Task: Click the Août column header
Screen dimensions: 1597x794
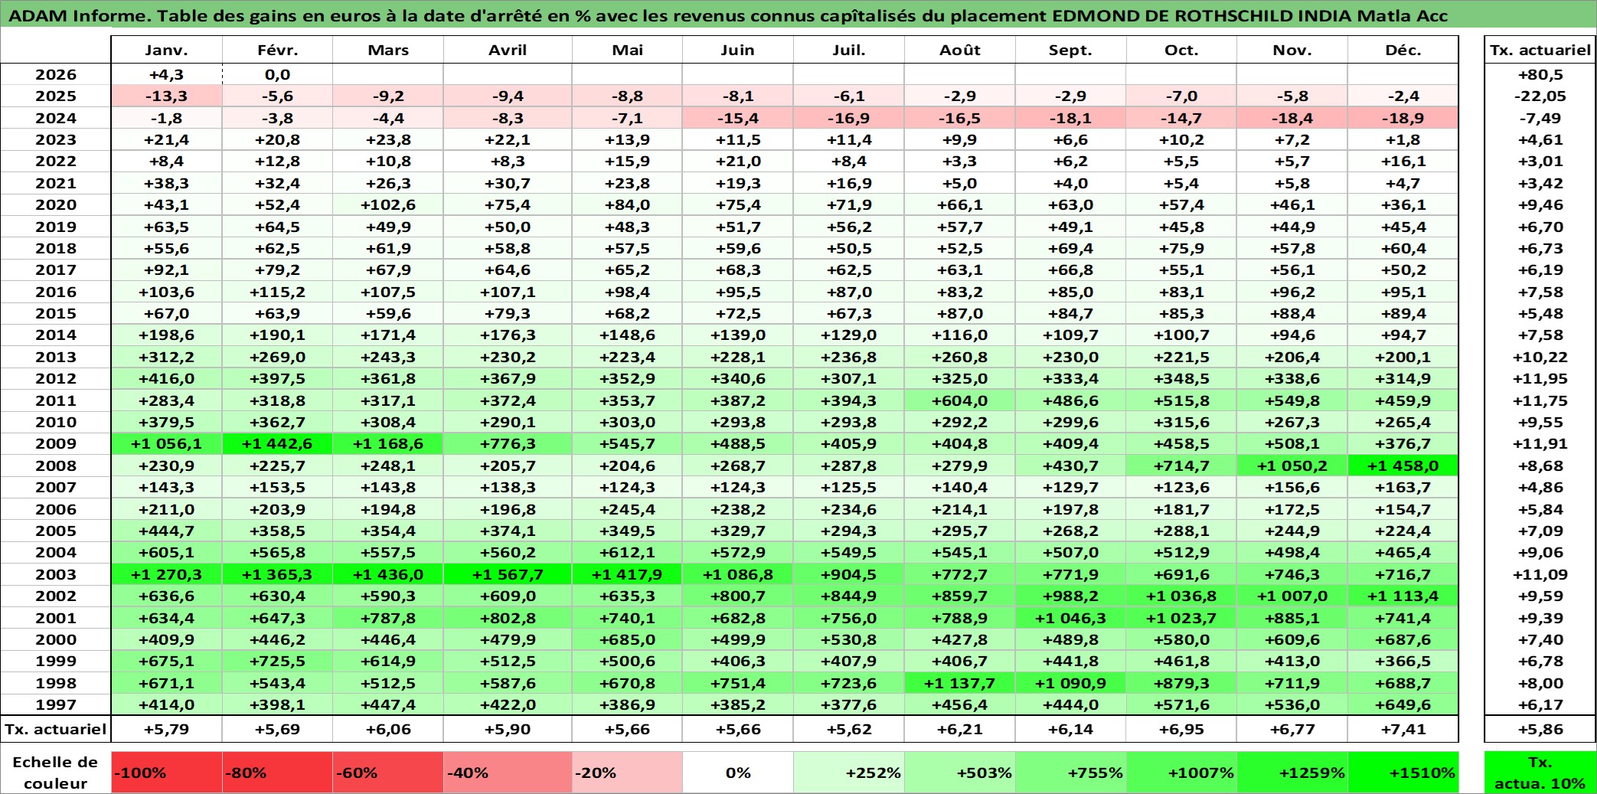Action: tap(960, 51)
